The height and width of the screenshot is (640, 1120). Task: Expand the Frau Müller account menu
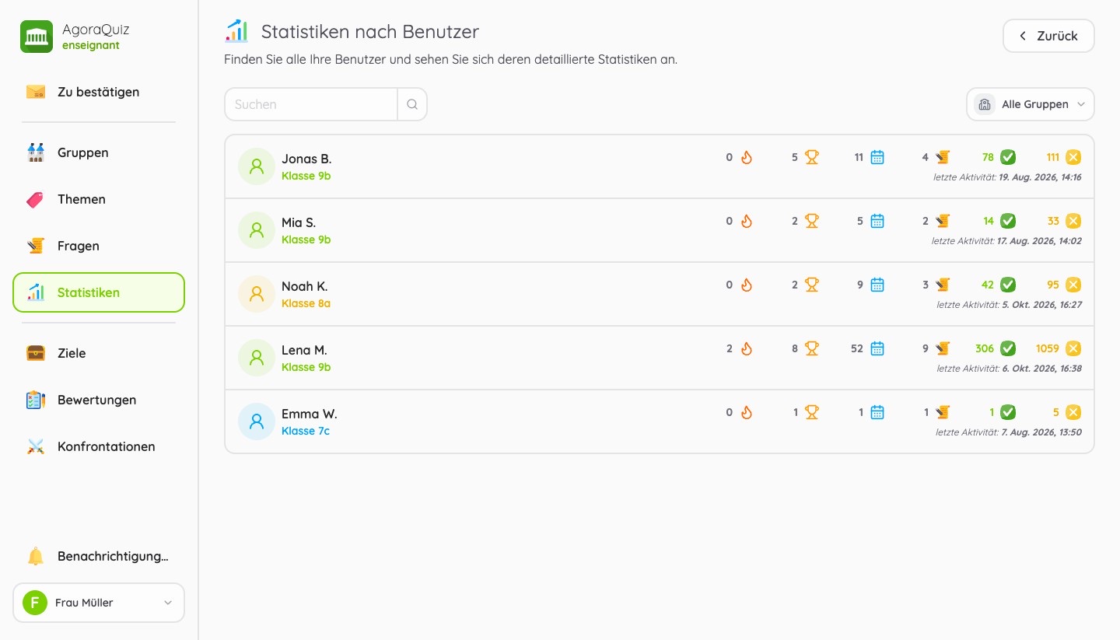tap(99, 603)
